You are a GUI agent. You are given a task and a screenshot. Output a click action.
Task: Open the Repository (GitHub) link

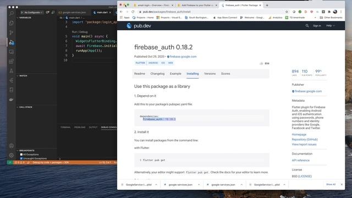pyautogui.click(x=305, y=139)
